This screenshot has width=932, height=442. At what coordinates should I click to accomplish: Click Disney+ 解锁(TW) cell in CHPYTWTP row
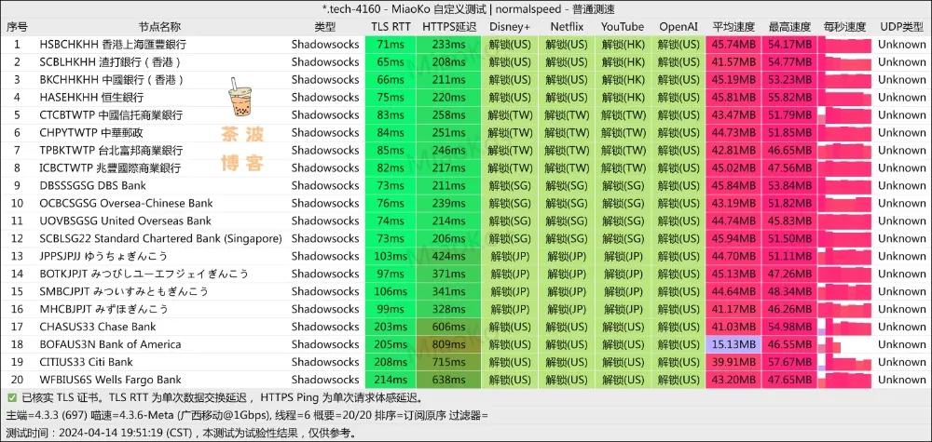coord(510,133)
